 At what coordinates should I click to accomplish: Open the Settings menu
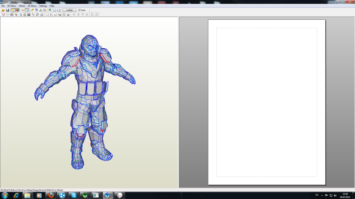(x=43, y=6)
